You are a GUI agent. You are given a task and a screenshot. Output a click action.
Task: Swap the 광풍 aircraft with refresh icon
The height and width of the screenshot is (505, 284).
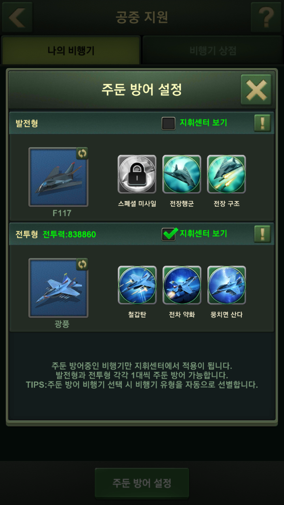tap(82, 264)
